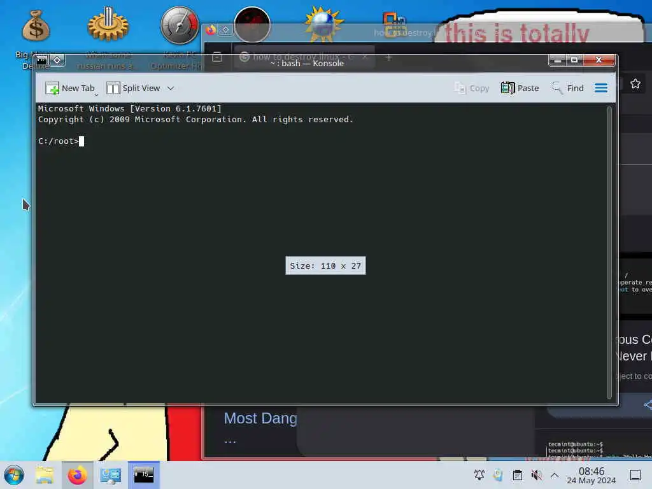
Task: Click the share icon in Firefox page
Action: [648, 404]
